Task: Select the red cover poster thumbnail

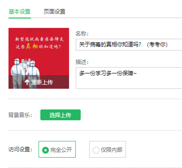Action: coord(39,58)
